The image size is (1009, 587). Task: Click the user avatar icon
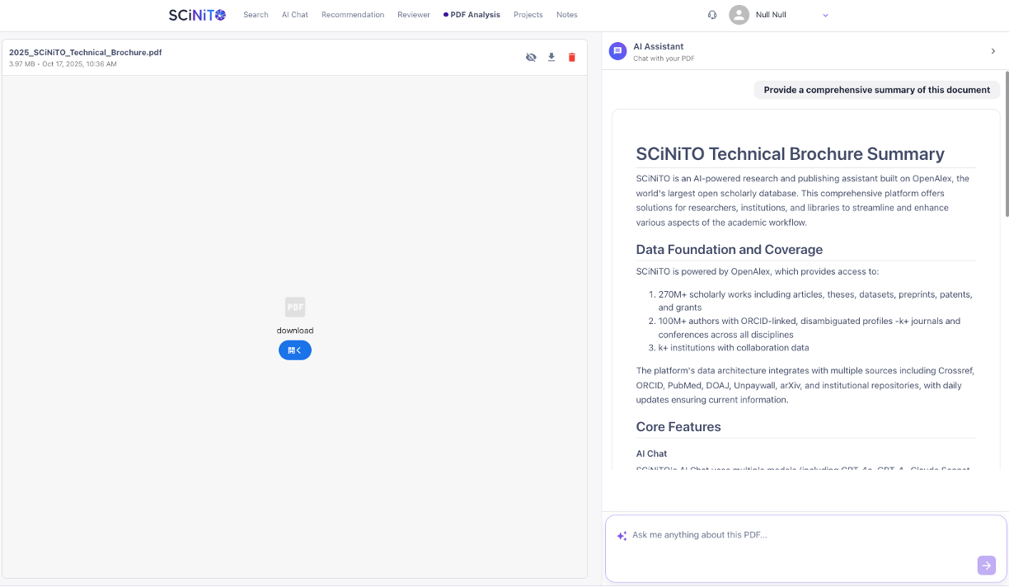(739, 15)
